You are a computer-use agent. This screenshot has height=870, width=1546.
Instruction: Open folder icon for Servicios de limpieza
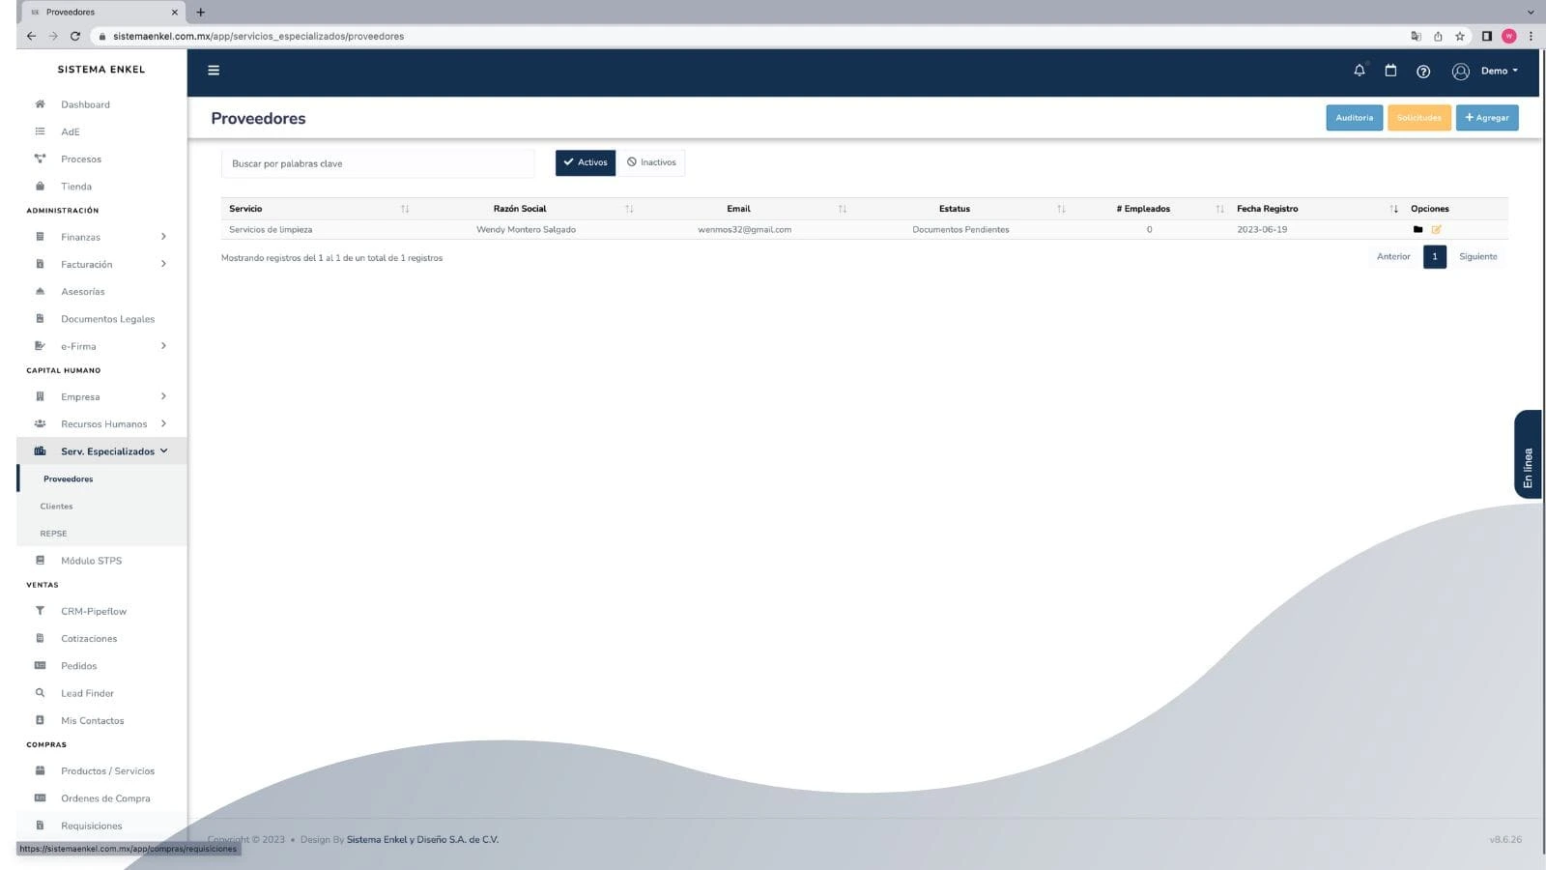point(1417,230)
